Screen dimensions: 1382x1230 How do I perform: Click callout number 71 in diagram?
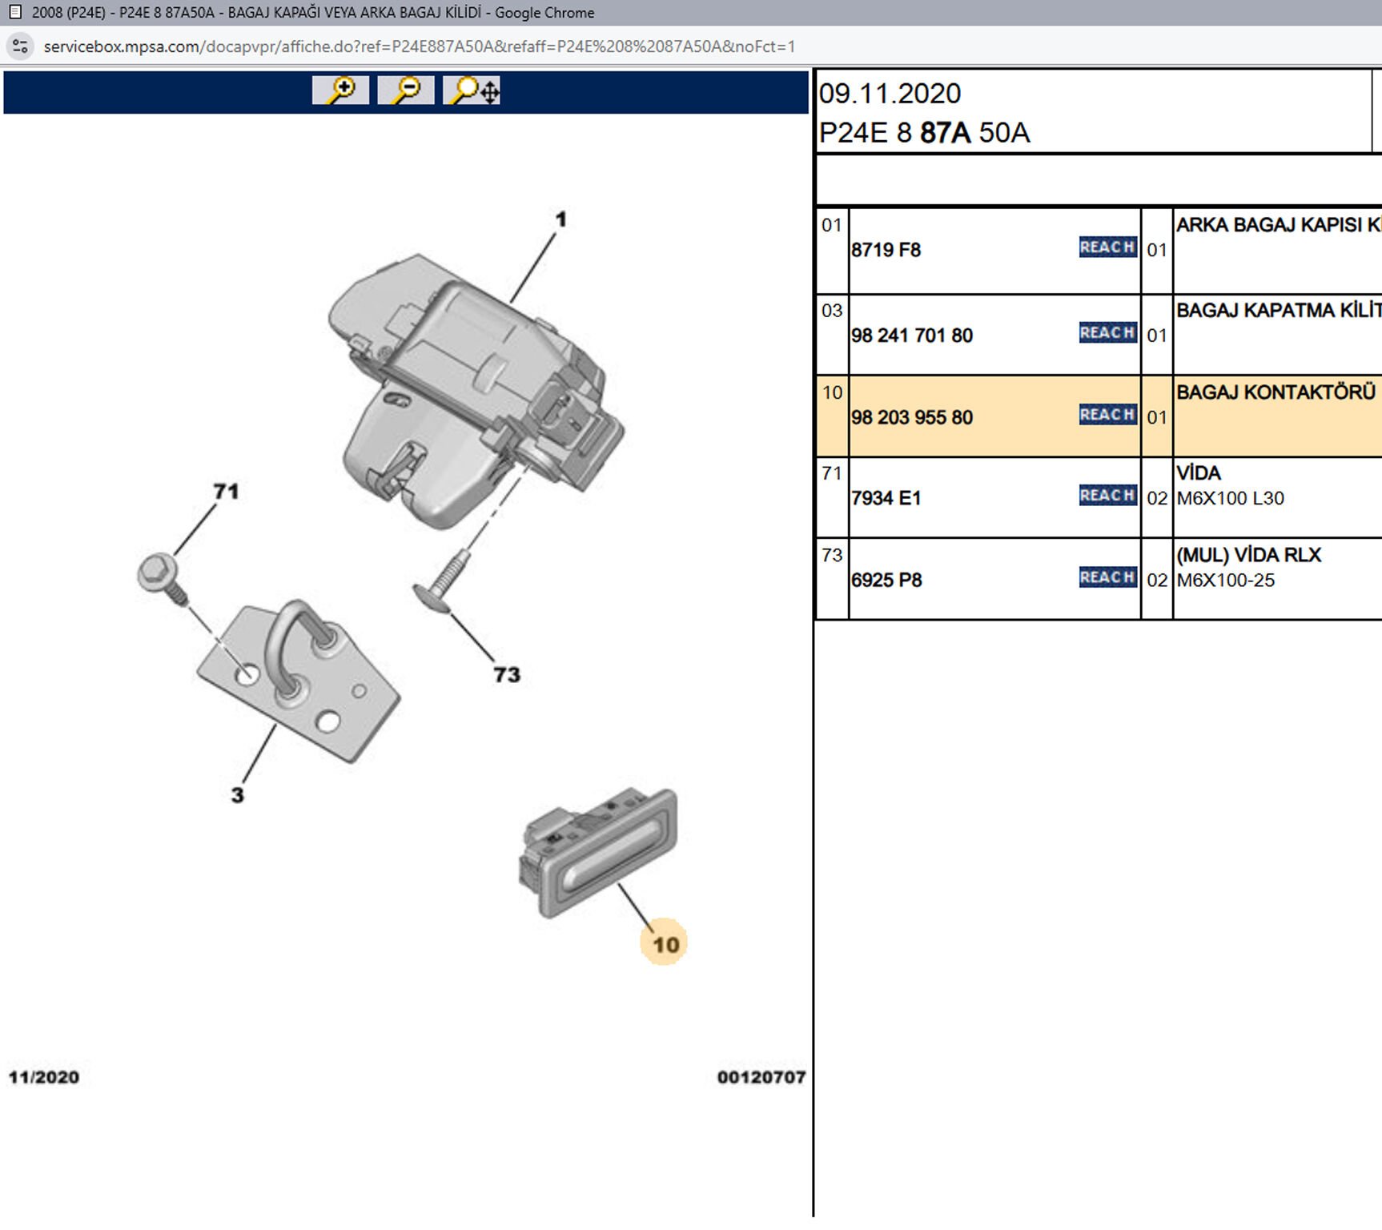click(x=226, y=491)
